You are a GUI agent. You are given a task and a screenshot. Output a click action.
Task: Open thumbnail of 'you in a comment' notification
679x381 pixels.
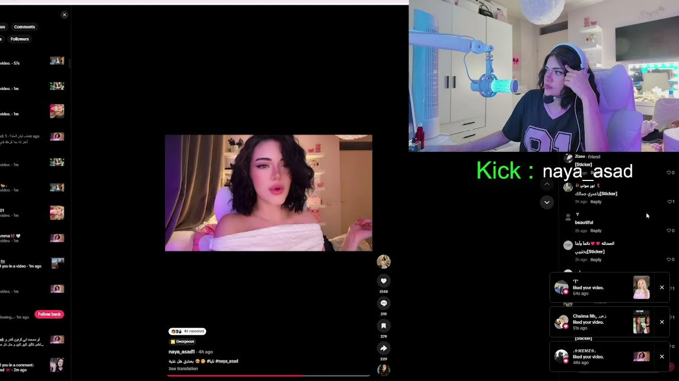point(57,365)
